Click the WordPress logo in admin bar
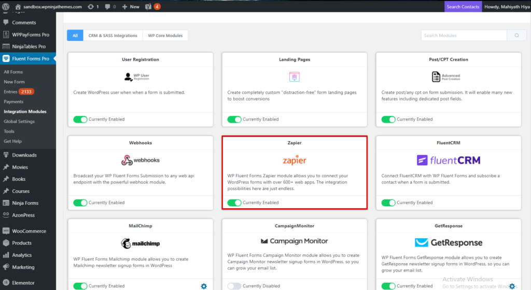 pyautogui.click(x=6, y=6)
